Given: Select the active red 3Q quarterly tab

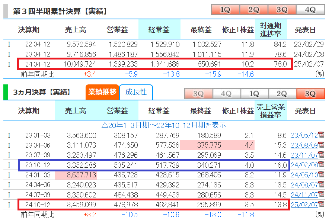Looking at the screenshot, I should click(310, 94).
